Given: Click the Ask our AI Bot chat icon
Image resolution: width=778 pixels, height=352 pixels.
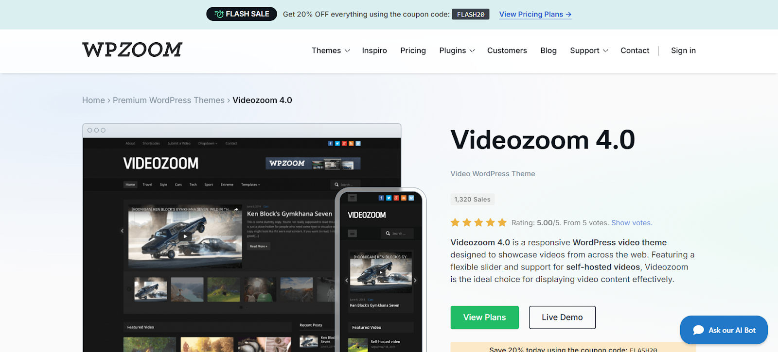Looking at the screenshot, I should [x=698, y=330].
